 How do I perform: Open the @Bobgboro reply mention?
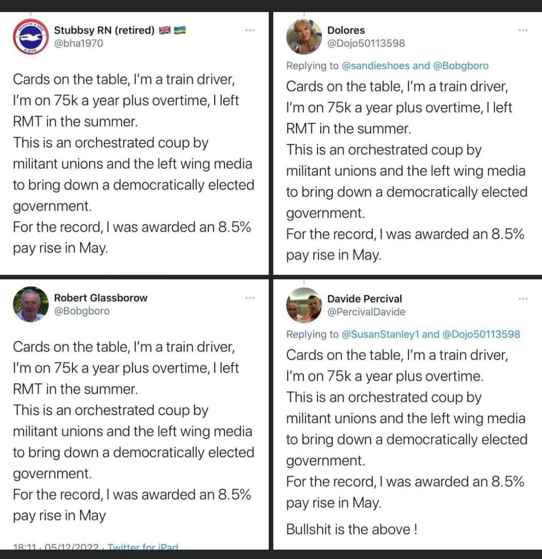pyautogui.click(x=461, y=66)
